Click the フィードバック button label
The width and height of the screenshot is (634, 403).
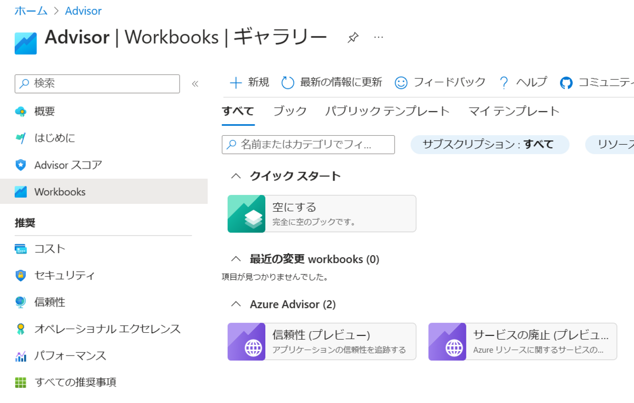click(x=449, y=82)
